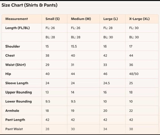The image size is (160, 135).
Task: Click the Upper Rounding row label
Action: coord(19,92)
